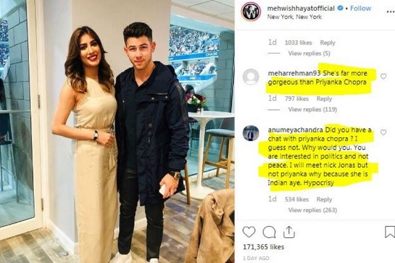This screenshot has width=395, height=263.
Task: Share the post via share icon
Action: [x=289, y=232]
